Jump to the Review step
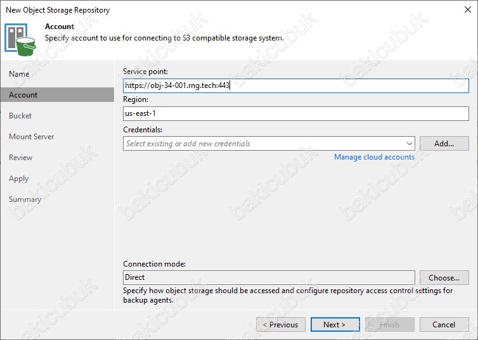This screenshot has width=478, height=340. [20, 158]
